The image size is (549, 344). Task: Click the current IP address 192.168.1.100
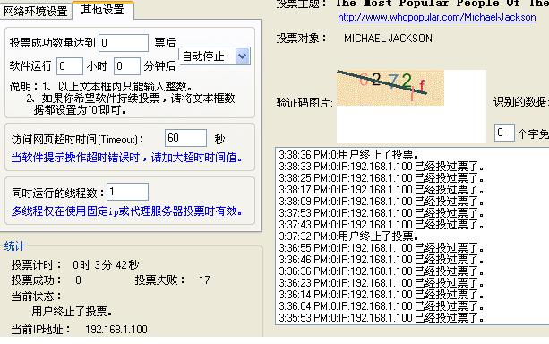tap(116, 330)
